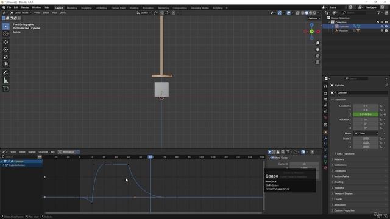This screenshot has width=390, height=219.
Task: Open Global transform orientation dropdown
Action: coord(144,13)
